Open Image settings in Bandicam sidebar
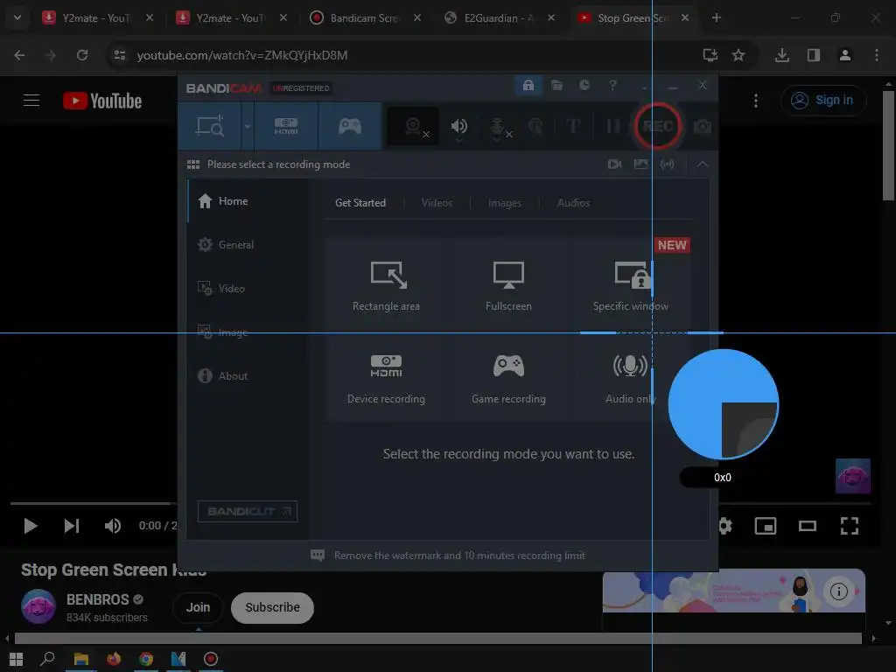 (248, 332)
